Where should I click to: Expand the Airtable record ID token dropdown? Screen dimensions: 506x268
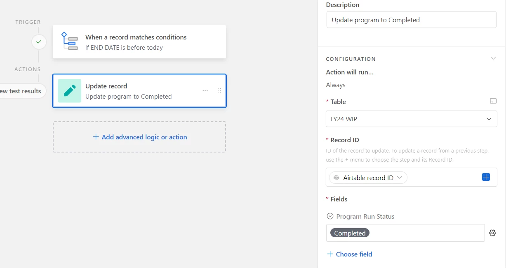coord(399,178)
